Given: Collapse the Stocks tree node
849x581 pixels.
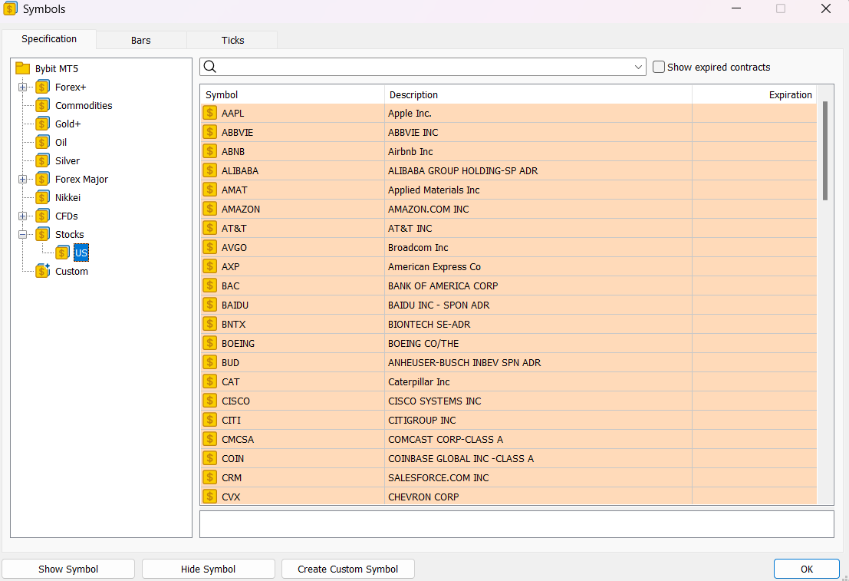Looking at the screenshot, I should [x=22, y=234].
